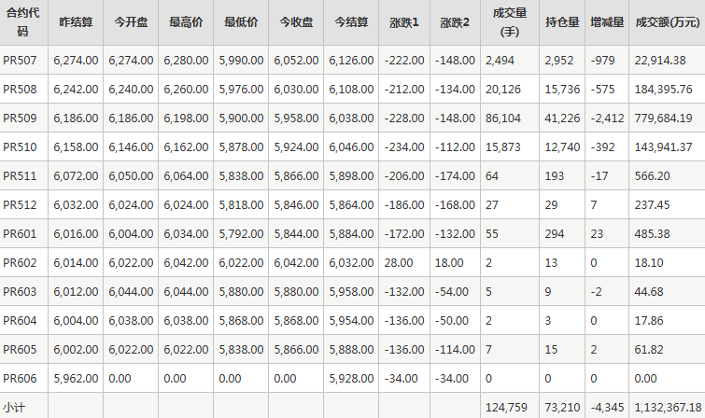The image size is (705, 418).
Task: Select PR606 today settlement 5,928.00
Action: click(x=351, y=379)
